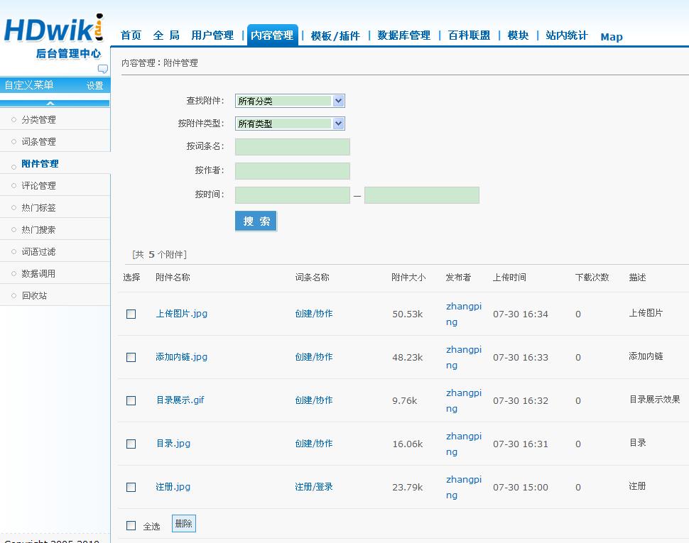Collapse the custom menu with up arrow

50,103
